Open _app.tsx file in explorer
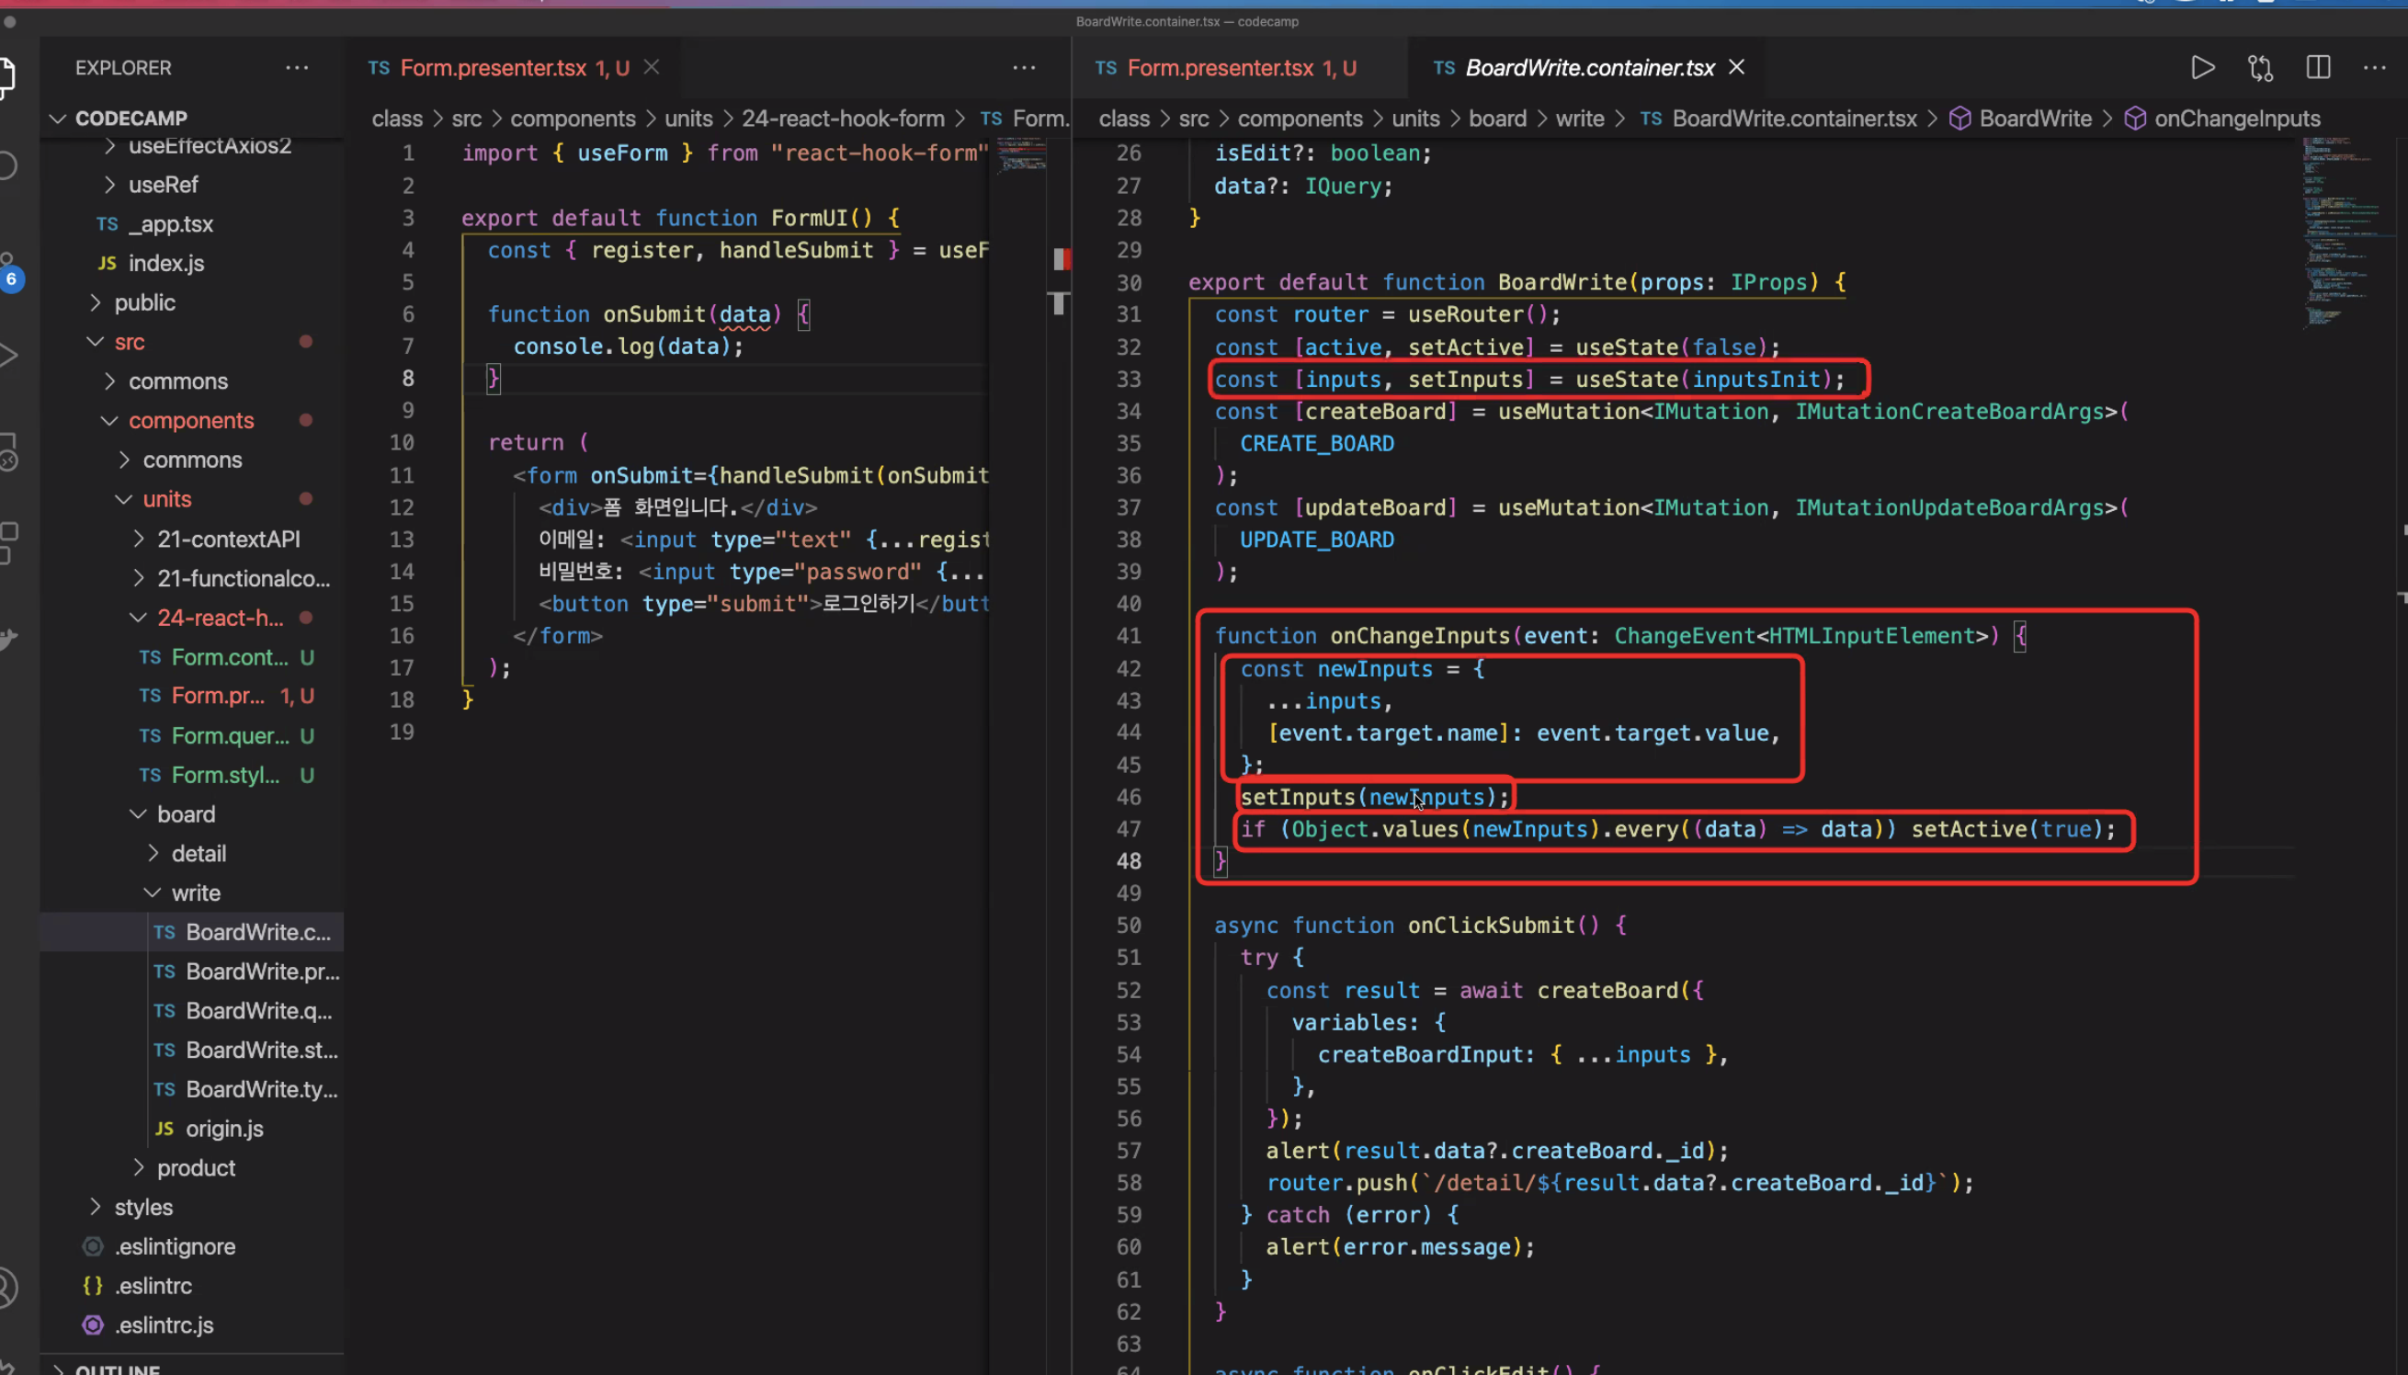 click(171, 224)
